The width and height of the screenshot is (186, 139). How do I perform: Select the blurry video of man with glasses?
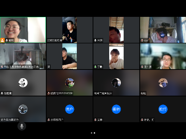(x=163, y=56)
